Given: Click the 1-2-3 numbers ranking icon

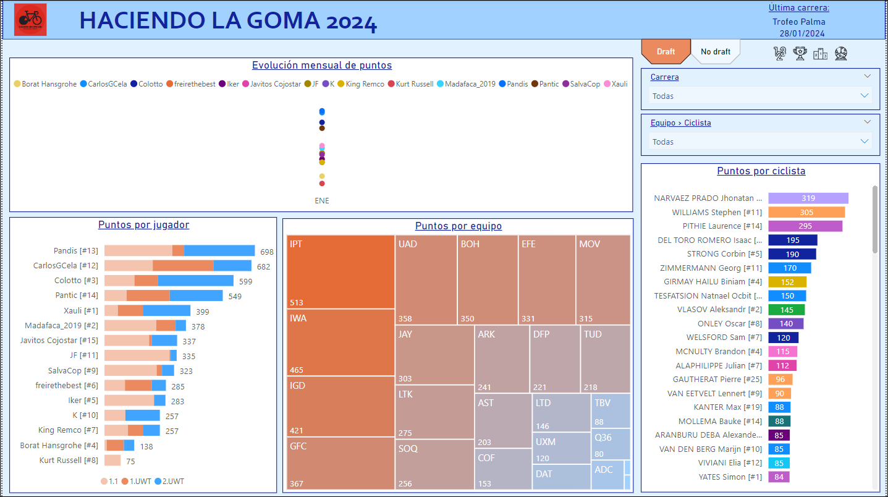Looking at the screenshot, I should pos(780,54).
